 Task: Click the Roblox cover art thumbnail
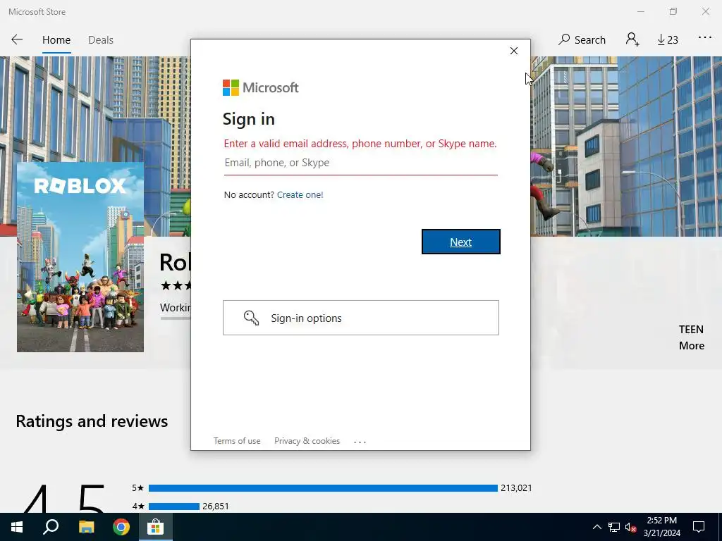tap(80, 257)
